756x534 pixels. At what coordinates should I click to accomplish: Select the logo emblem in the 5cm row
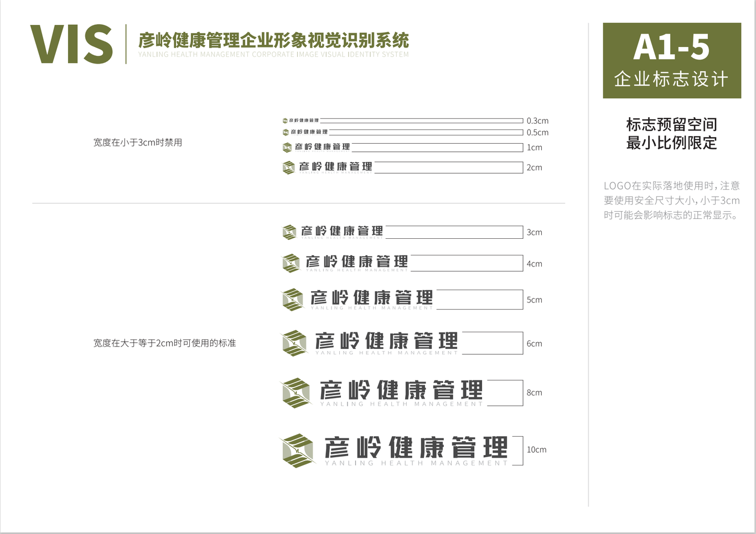(x=293, y=300)
